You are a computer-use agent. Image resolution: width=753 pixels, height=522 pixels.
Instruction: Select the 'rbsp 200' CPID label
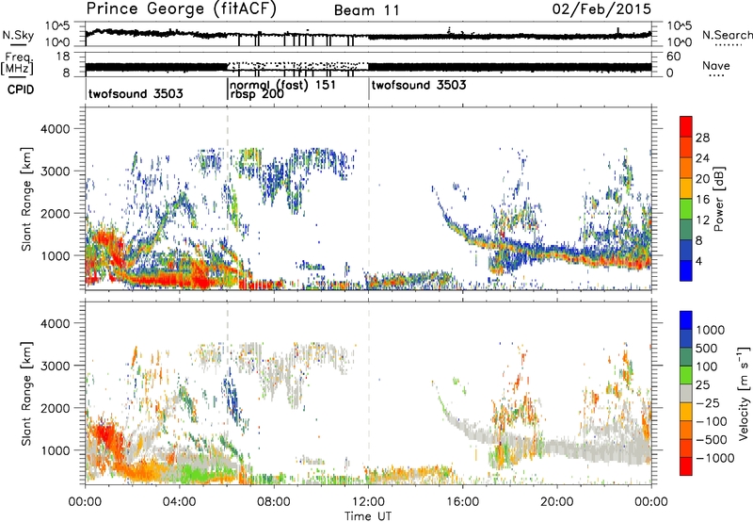click(x=257, y=94)
